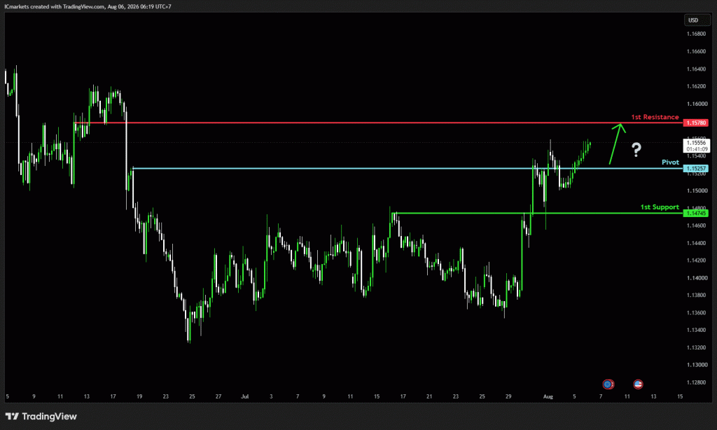
Task: Click the Aug marker on time axis
Action: (x=548, y=396)
